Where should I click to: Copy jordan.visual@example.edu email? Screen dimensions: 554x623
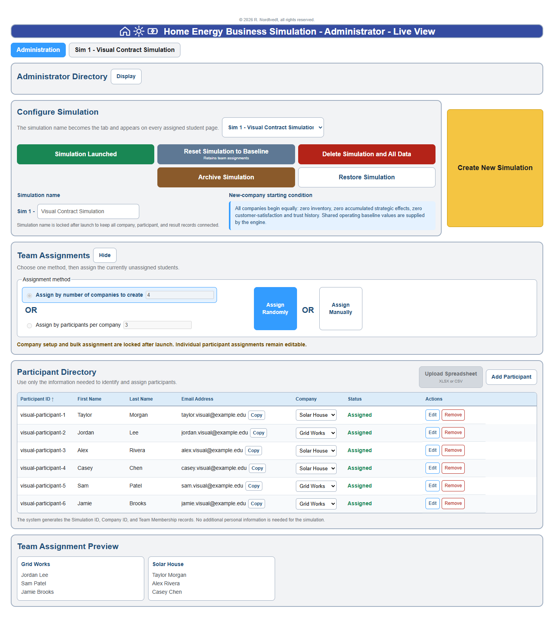259,433
